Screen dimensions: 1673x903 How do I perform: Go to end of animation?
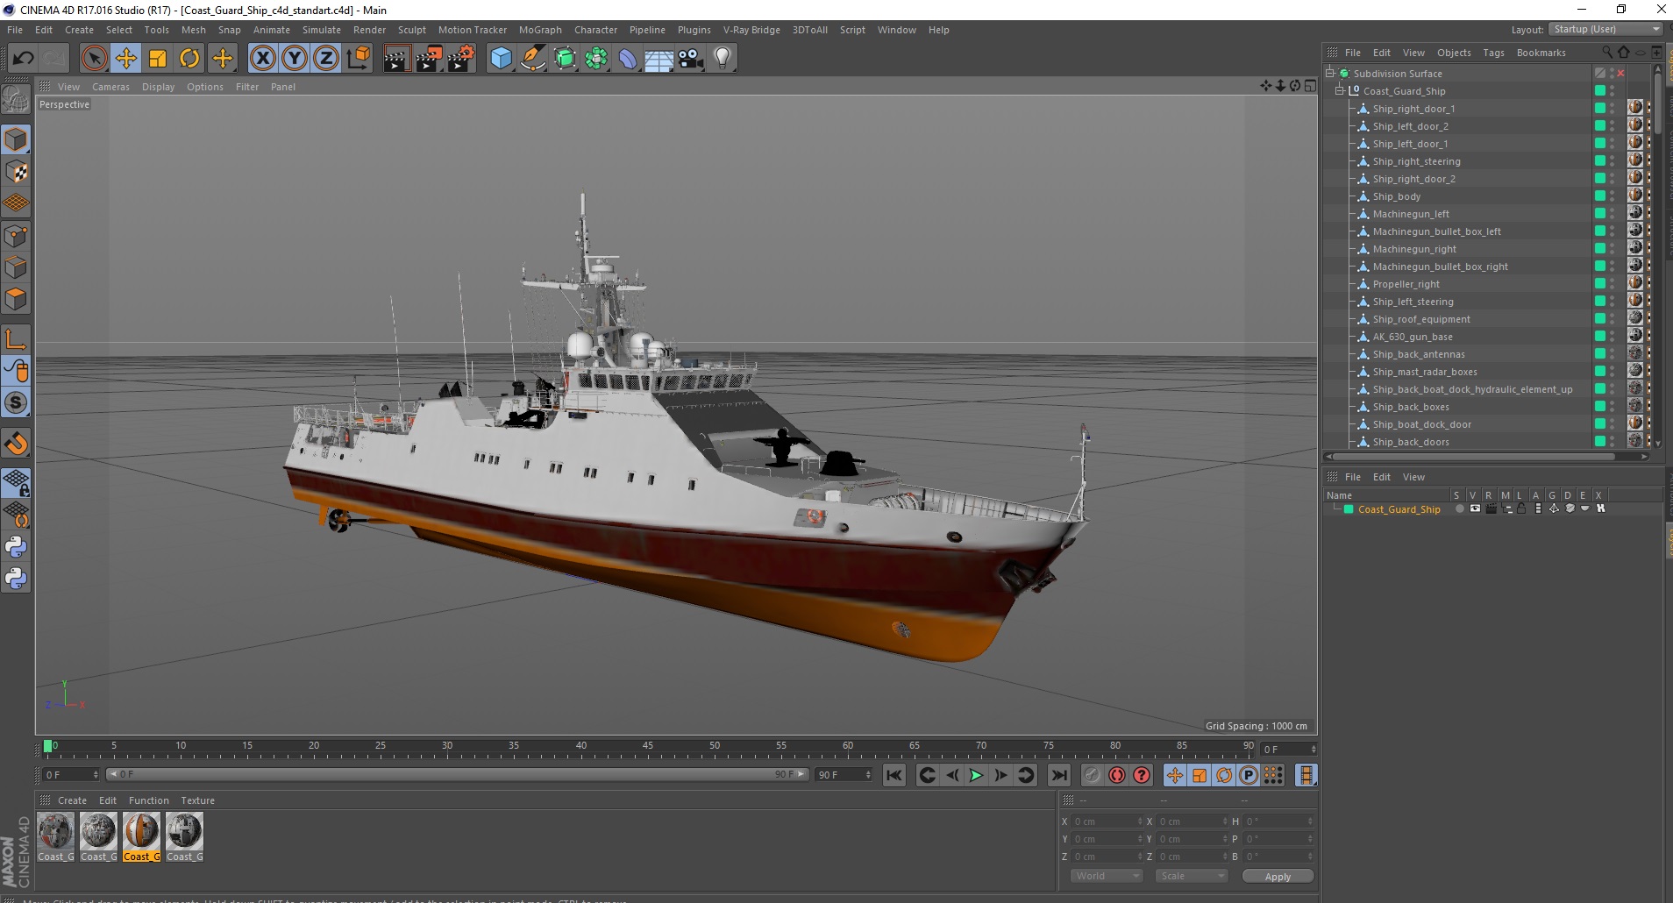(1059, 775)
